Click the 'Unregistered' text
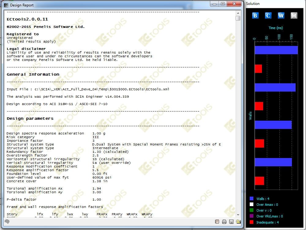The image size is (306, 230). click(x=20, y=38)
